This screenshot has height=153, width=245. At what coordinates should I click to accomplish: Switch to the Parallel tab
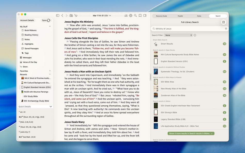click(180, 16)
